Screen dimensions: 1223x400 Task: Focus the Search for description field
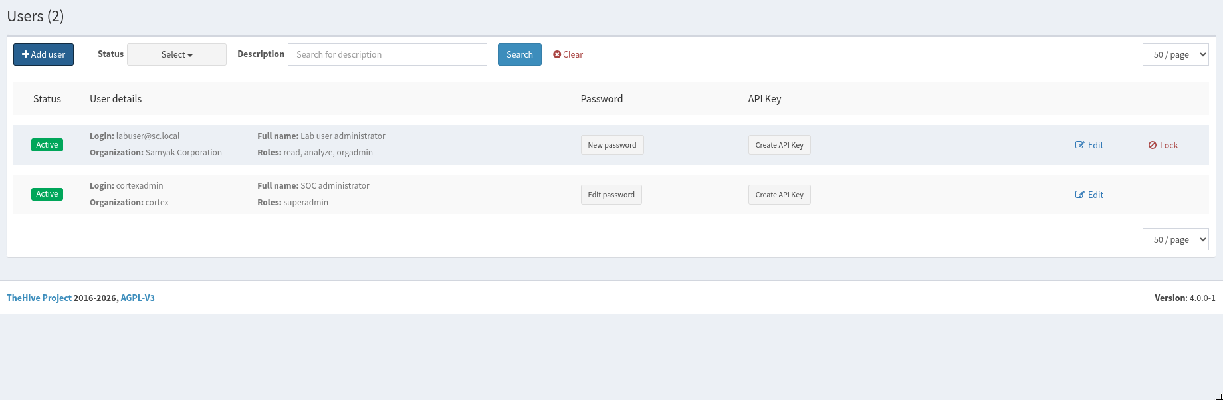point(388,54)
